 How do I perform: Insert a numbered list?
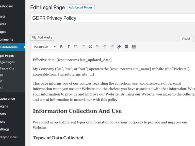[x=83, y=47]
